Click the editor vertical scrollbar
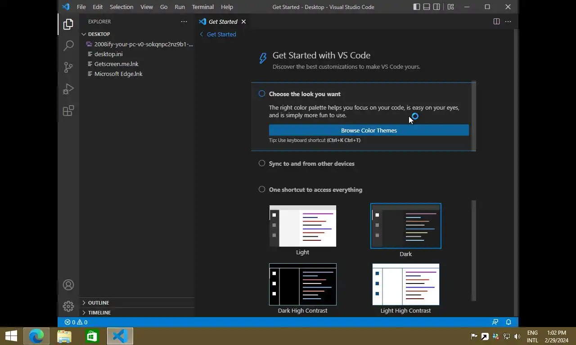Image resolution: width=576 pixels, height=345 pixels. 516,173
